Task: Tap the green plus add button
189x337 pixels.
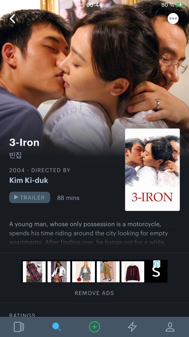Action: click(x=94, y=327)
